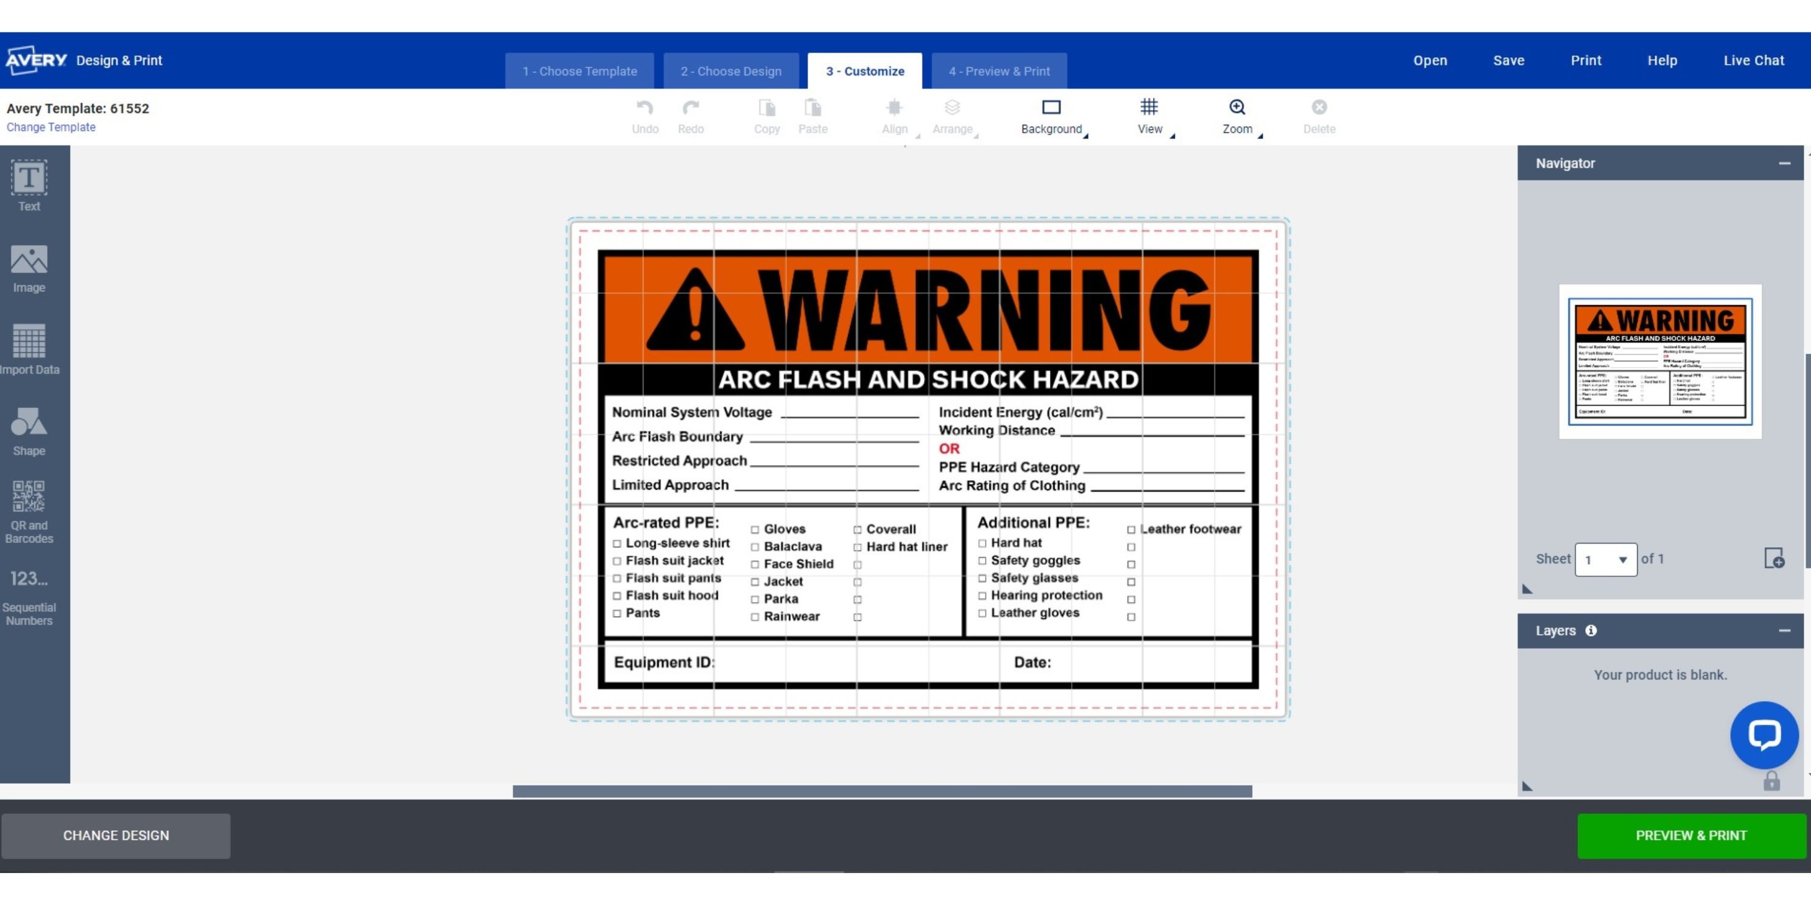Viewport: 1811px width, 905px height.
Task: Open the Sheet number dropdown
Action: click(1606, 560)
